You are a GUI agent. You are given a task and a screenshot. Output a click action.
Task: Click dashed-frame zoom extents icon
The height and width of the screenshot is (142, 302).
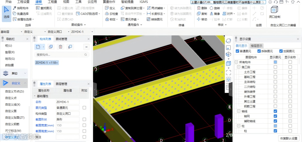(x=228, y=73)
